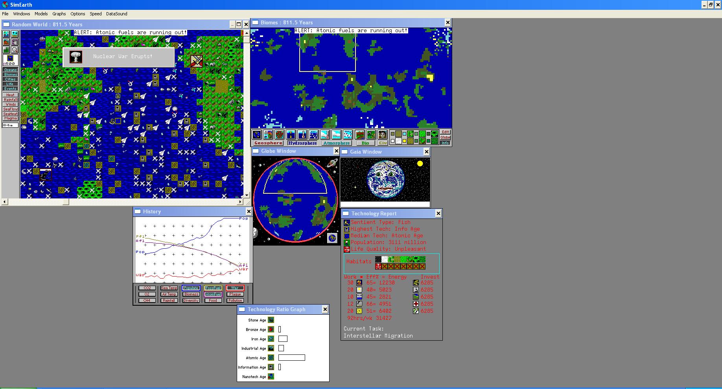The image size is (722, 389).
Task: Click the energy 500 current tool display
Action: [x=11, y=60]
